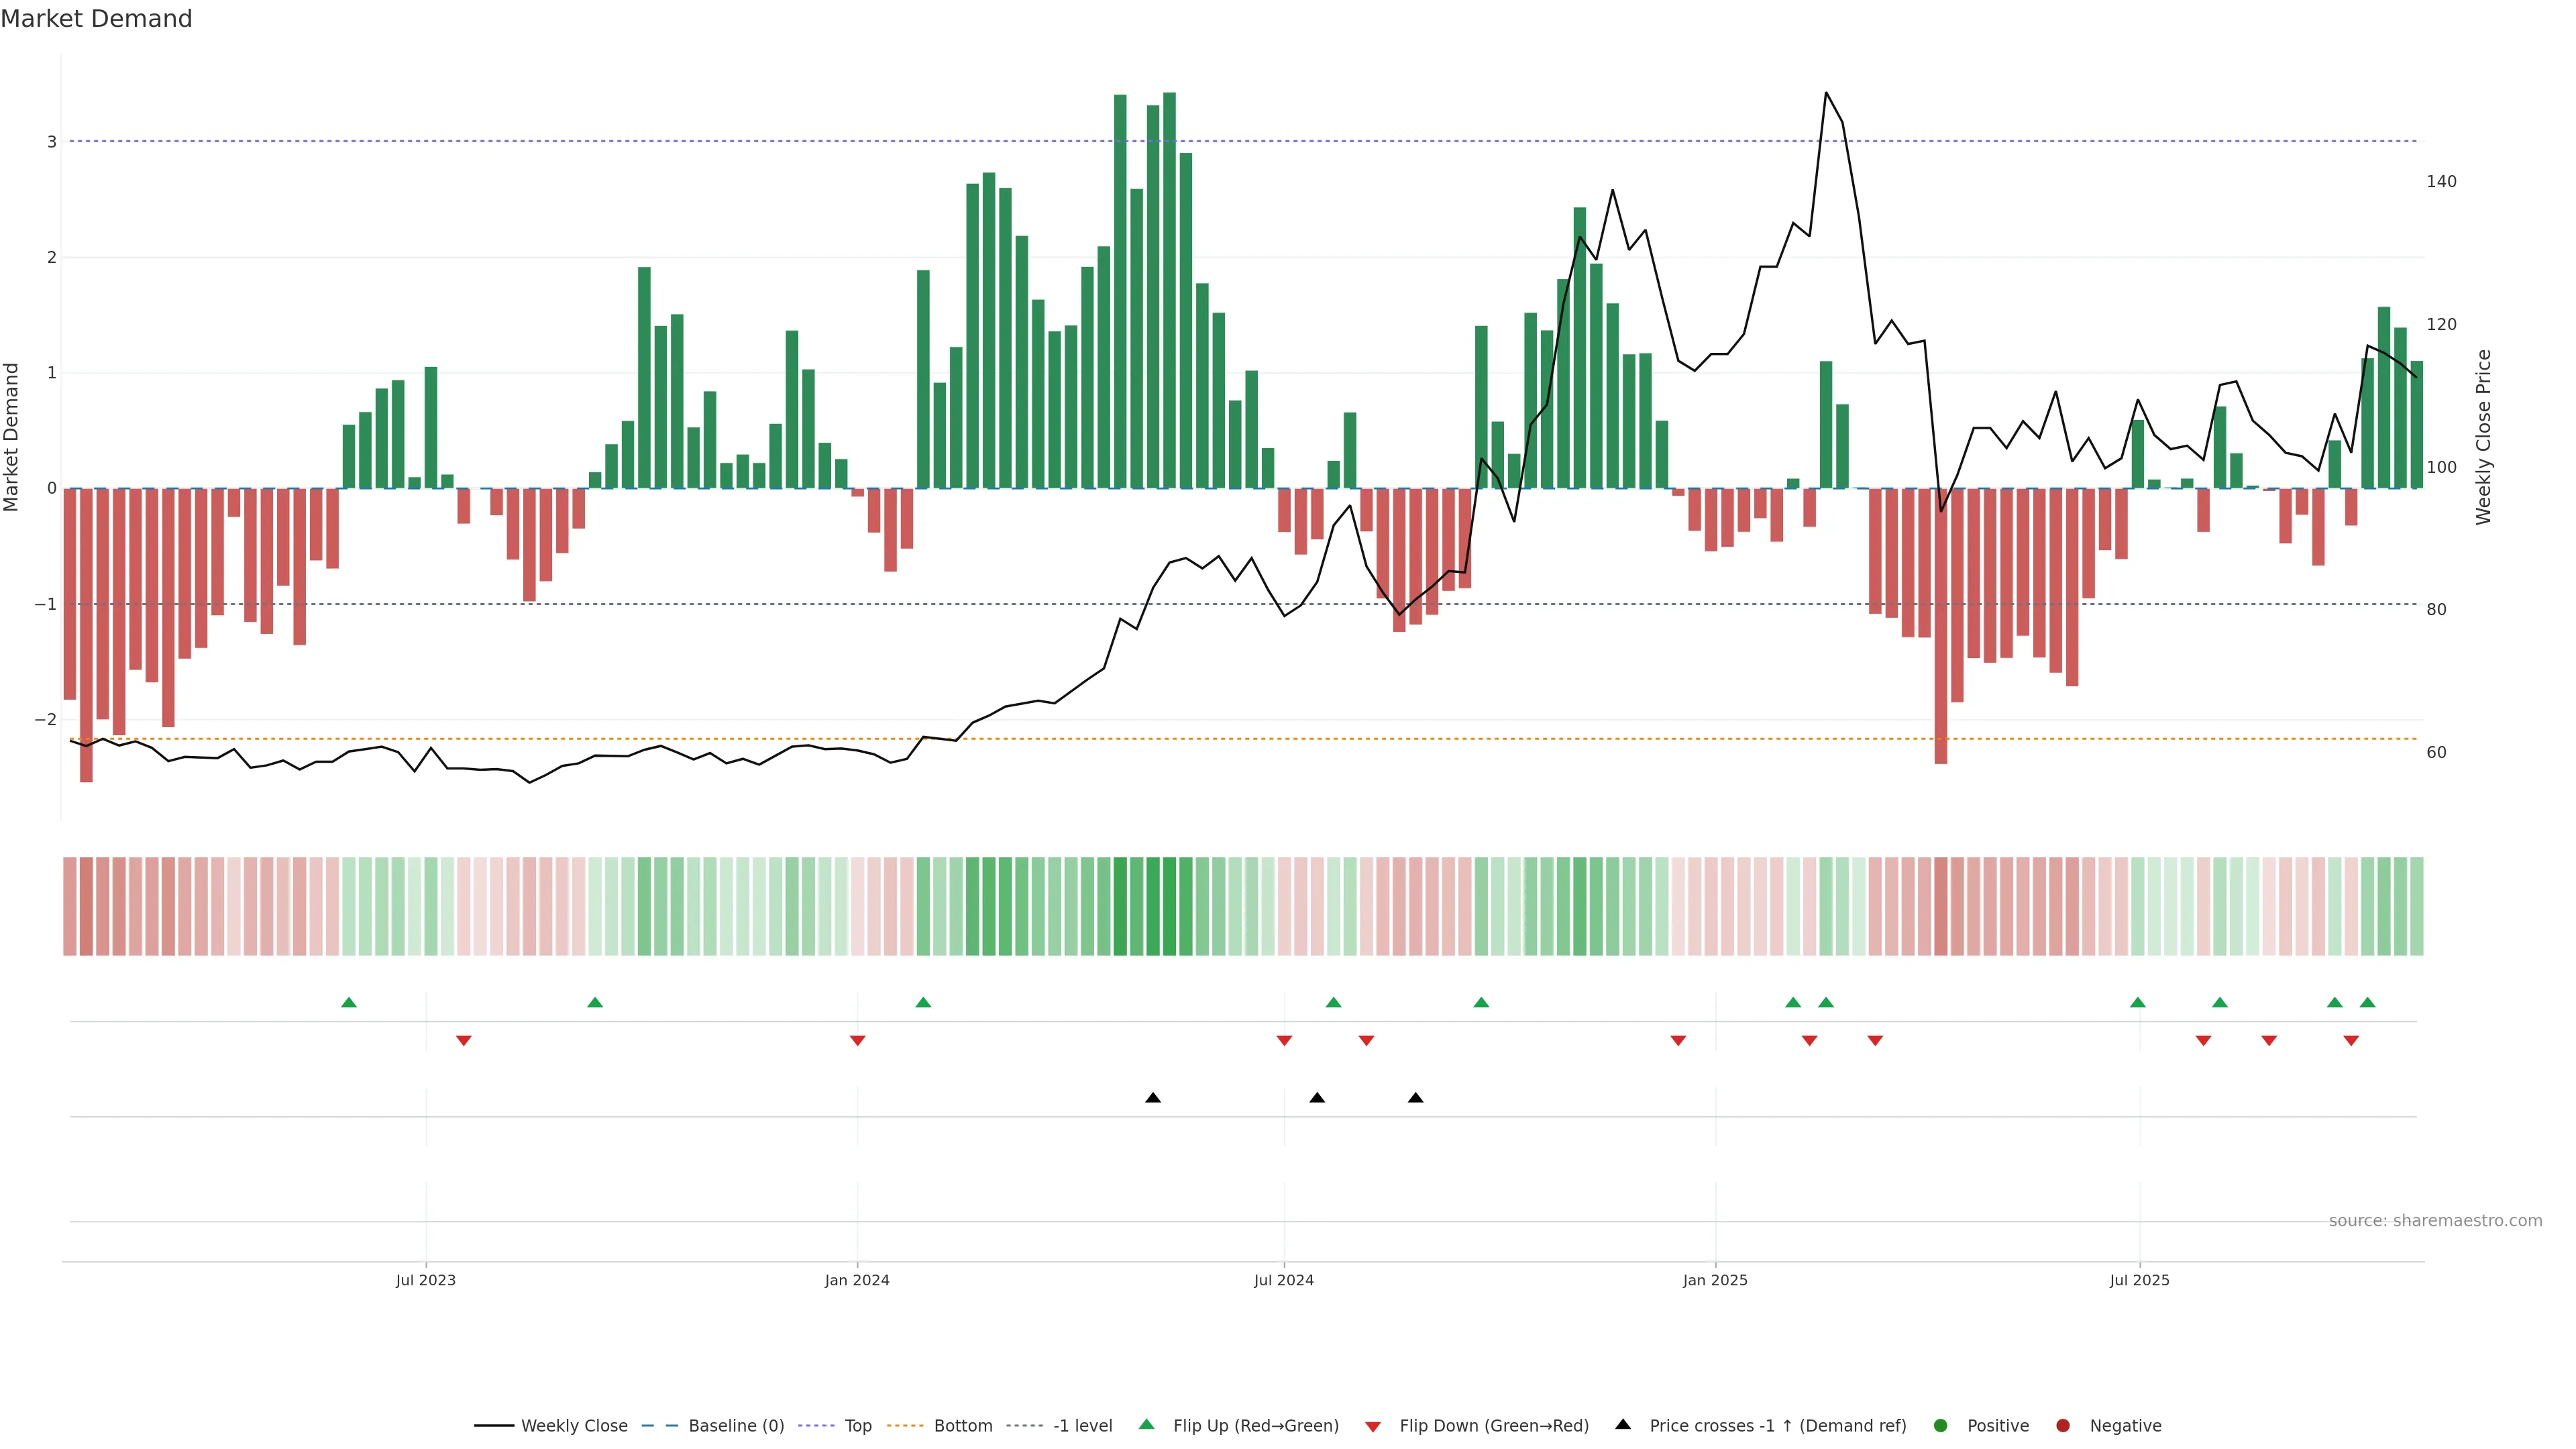
Task: Click the Top dotted-line legend item
Action: pos(857,1425)
